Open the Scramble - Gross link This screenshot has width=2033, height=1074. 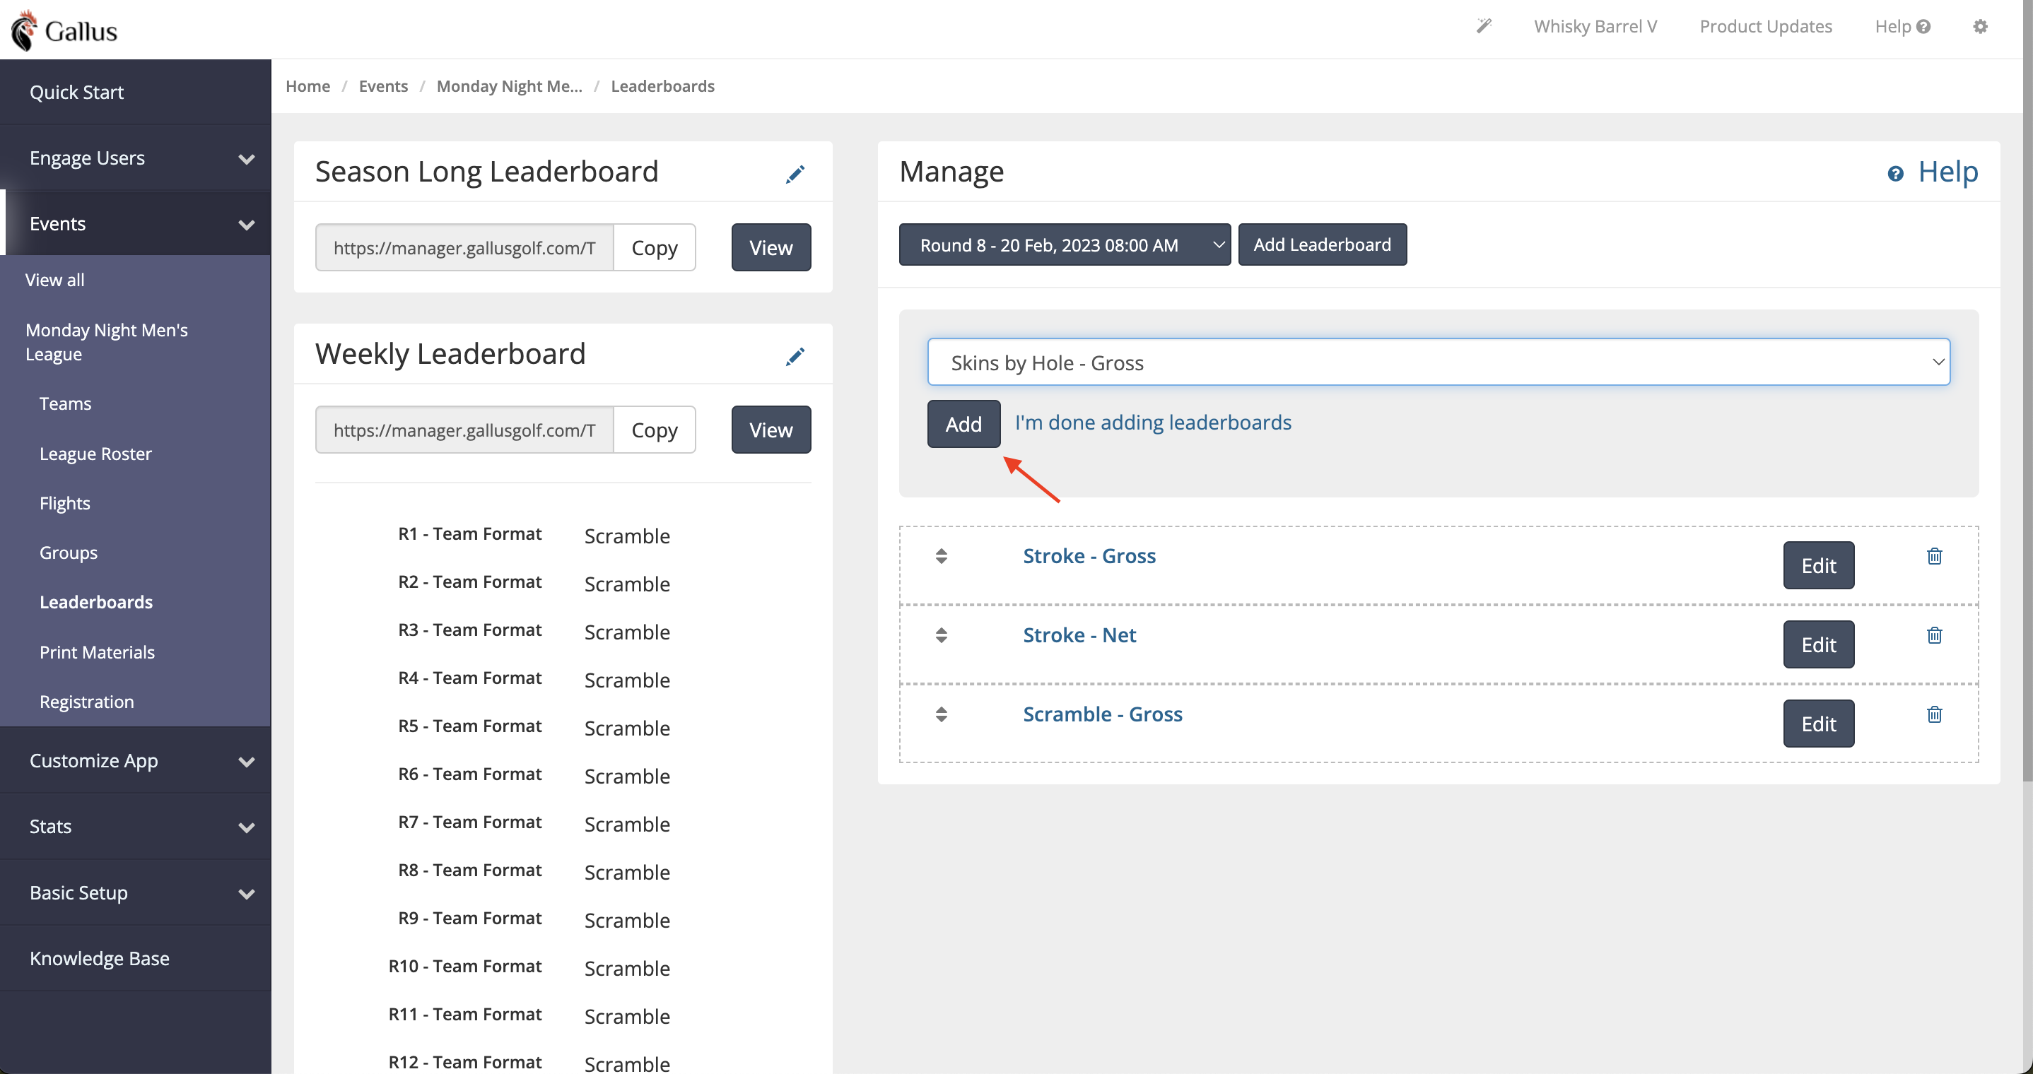1103,714
